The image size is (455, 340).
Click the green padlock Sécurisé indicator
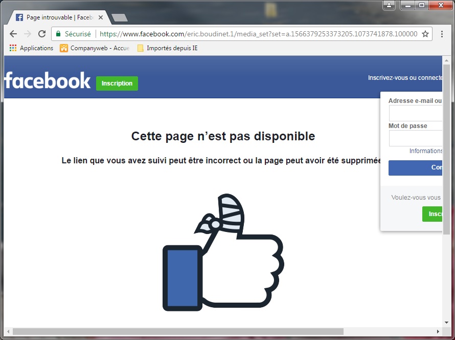(73, 34)
